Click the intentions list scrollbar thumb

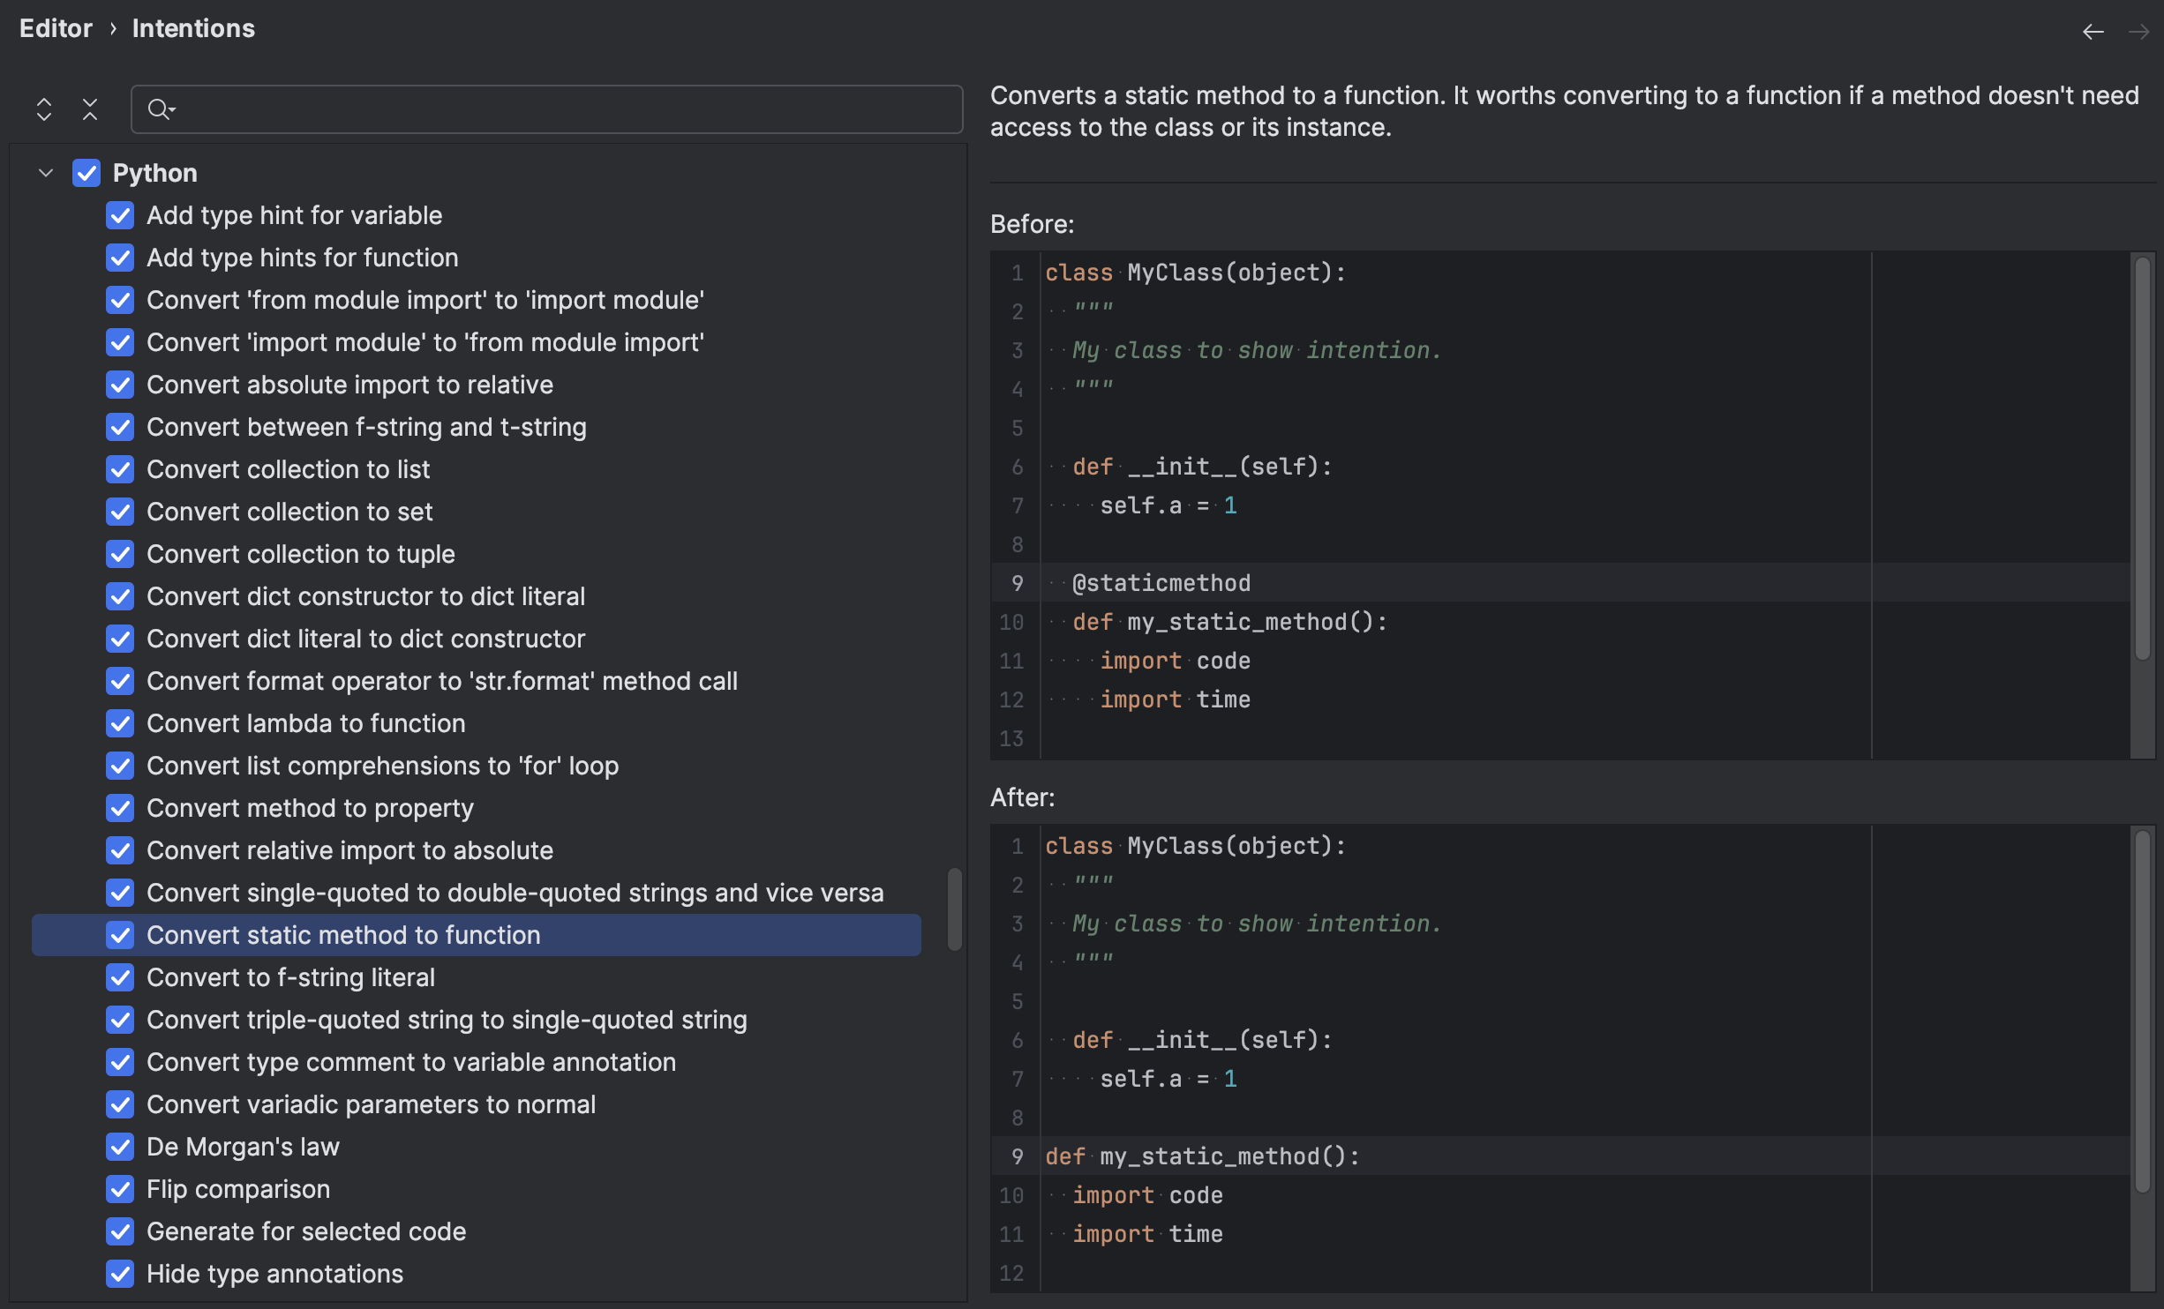point(954,909)
